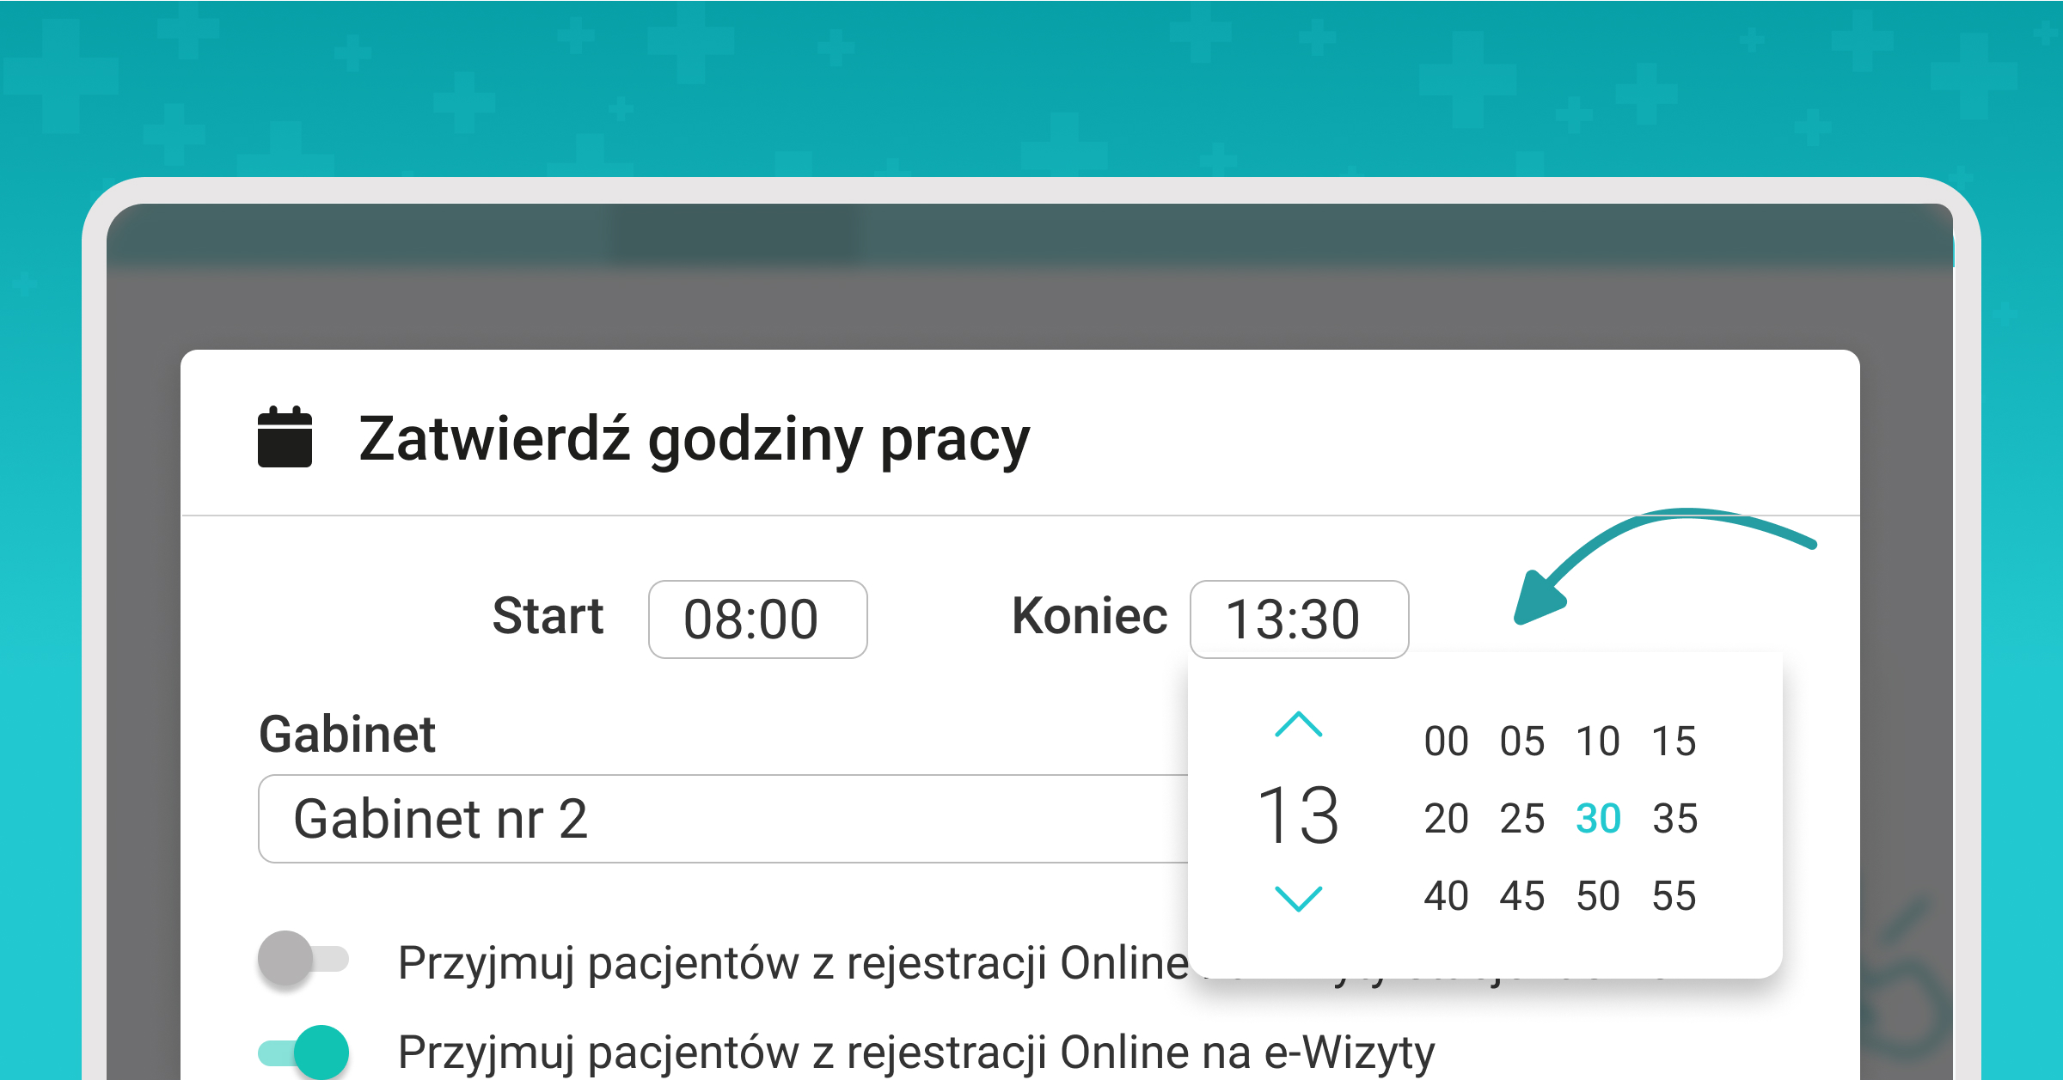Viewport: 2063px width, 1080px height.
Task: Select hour 13 in the time picker
Action: coord(1298,815)
